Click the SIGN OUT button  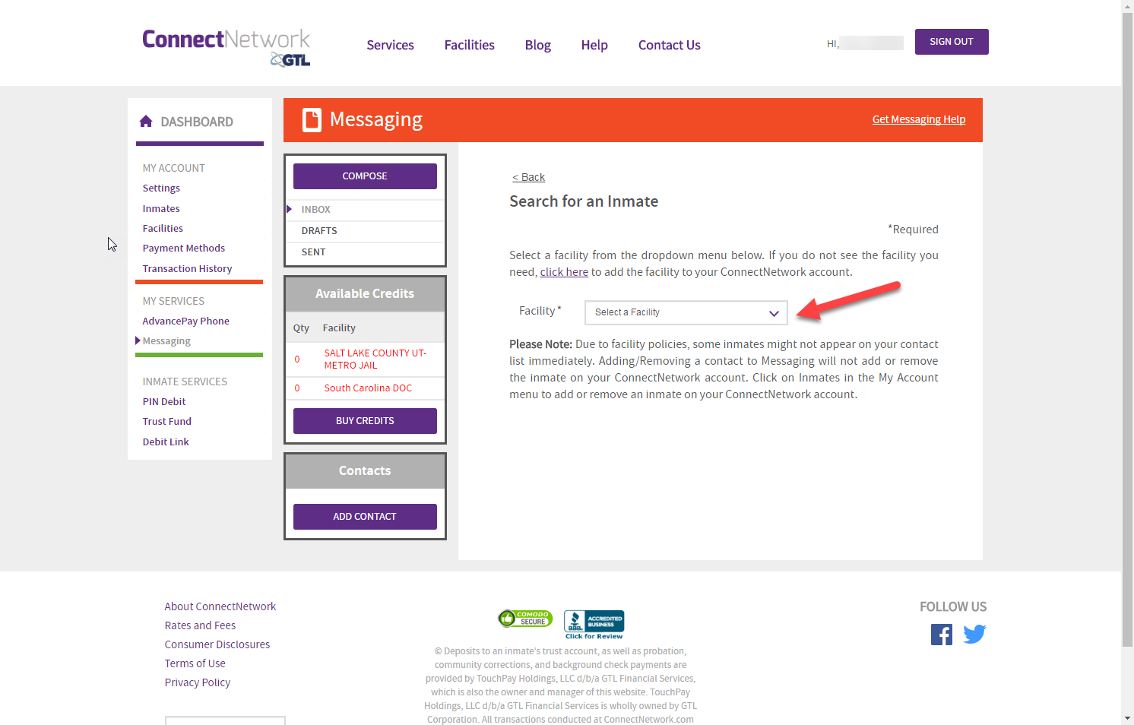[x=952, y=42]
